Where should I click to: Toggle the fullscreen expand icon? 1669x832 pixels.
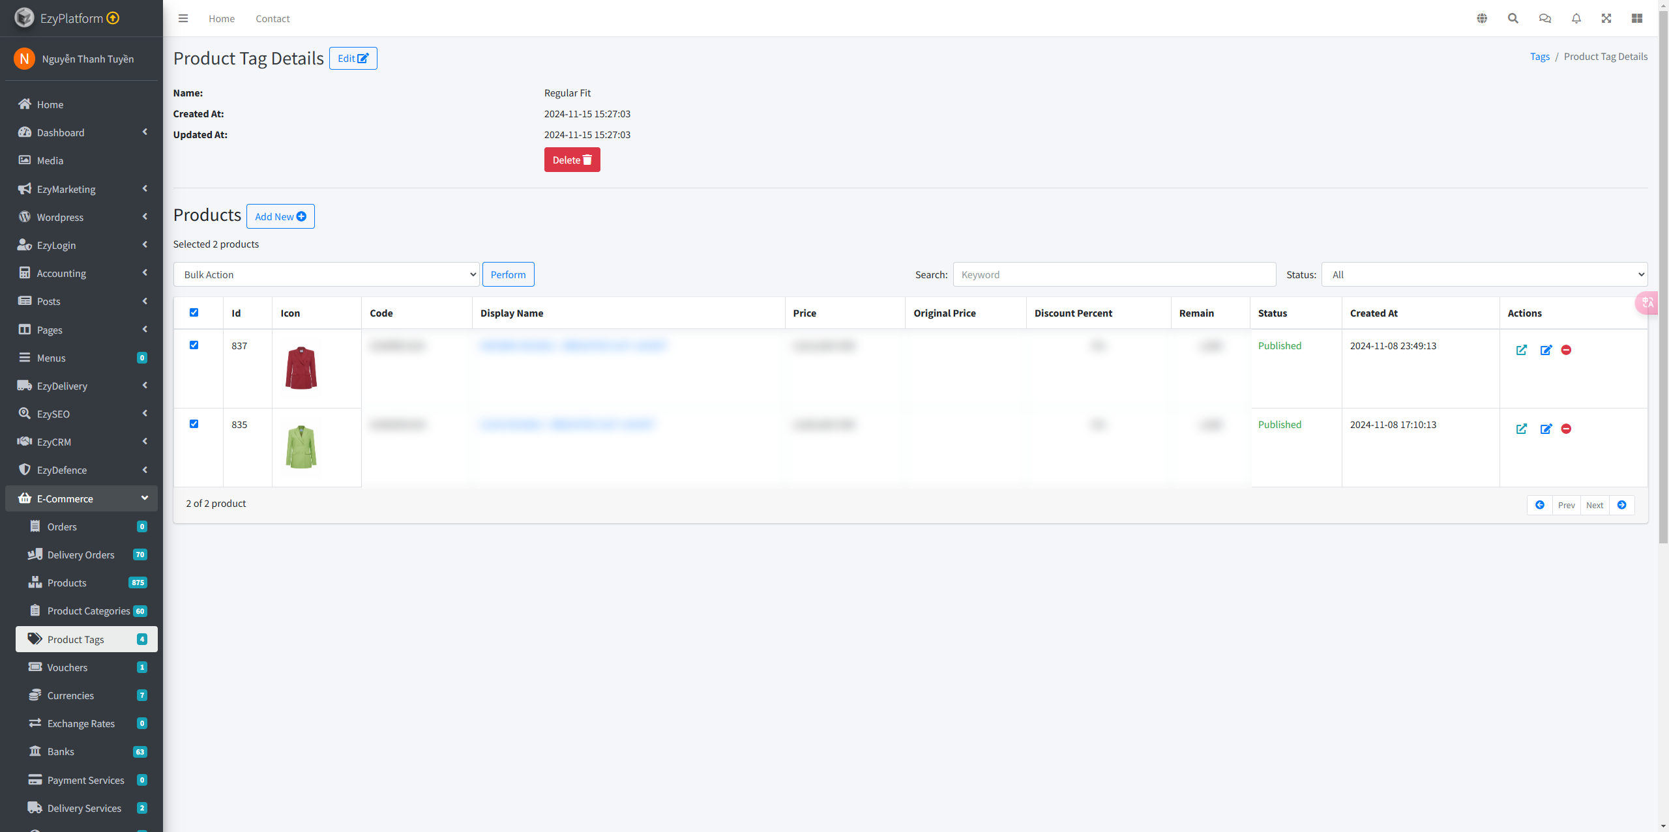click(1606, 18)
